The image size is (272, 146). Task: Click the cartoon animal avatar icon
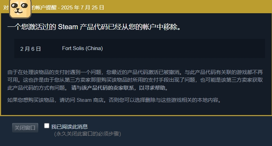pos(20,8)
